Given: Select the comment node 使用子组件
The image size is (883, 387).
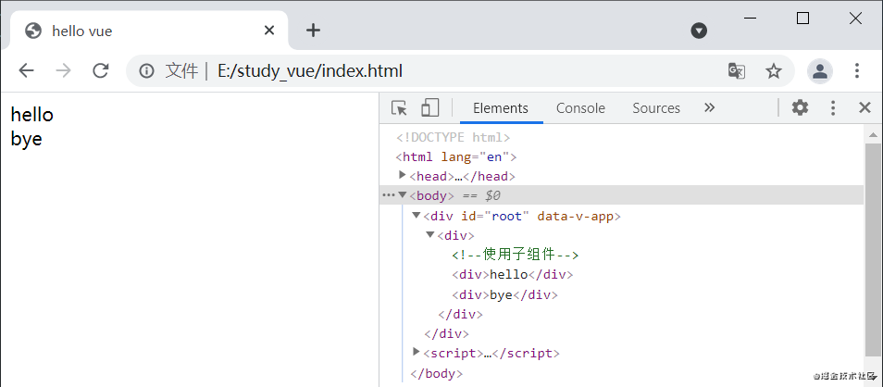Looking at the screenshot, I should (516, 255).
